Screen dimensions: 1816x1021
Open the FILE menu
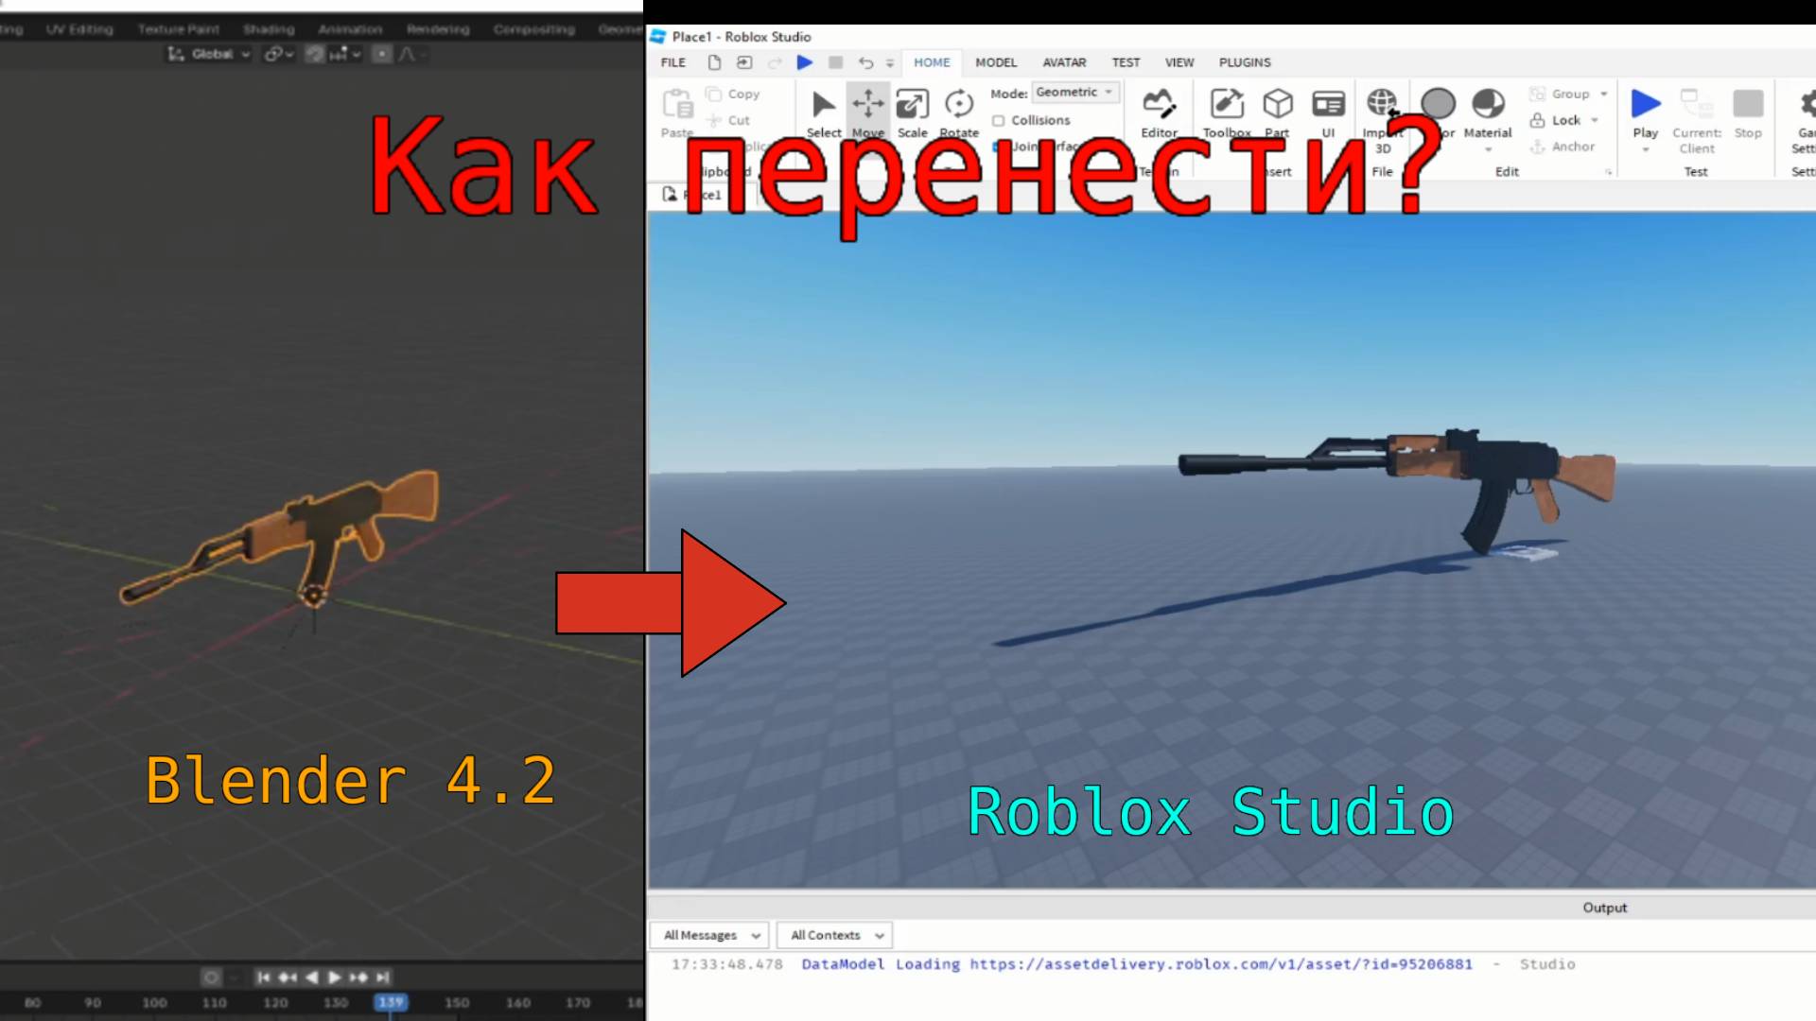coord(673,62)
